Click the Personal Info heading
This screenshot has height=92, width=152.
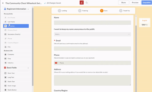tap(8, 14)
